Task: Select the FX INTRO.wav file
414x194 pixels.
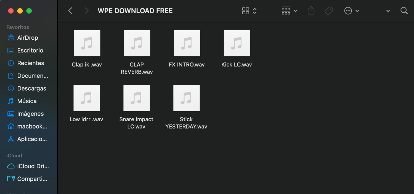Action: [x=187, y=49]
